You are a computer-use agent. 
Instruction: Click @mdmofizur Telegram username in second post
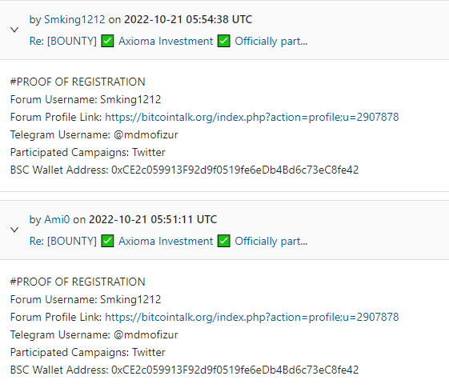(146, 334)
